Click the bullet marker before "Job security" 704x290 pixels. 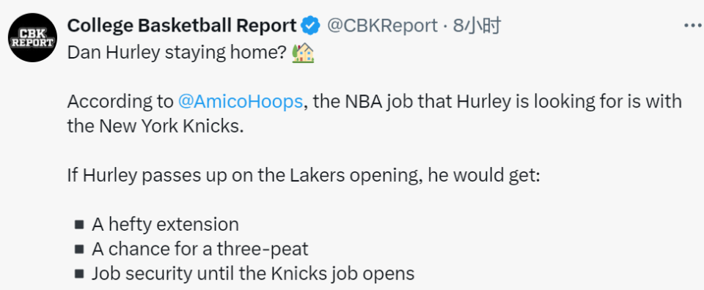tap(79, 273)
